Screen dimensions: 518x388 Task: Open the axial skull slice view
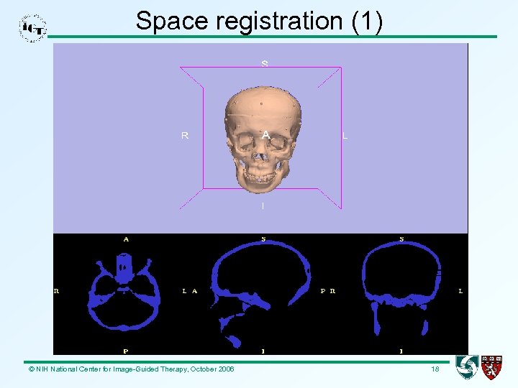[124, 292]
